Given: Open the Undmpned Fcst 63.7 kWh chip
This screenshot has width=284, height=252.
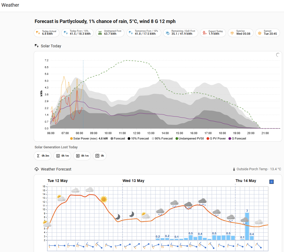Looking at the screenshot, I should 110,33.
